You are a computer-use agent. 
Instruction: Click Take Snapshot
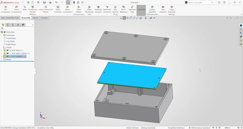click(x=163, y=9)
